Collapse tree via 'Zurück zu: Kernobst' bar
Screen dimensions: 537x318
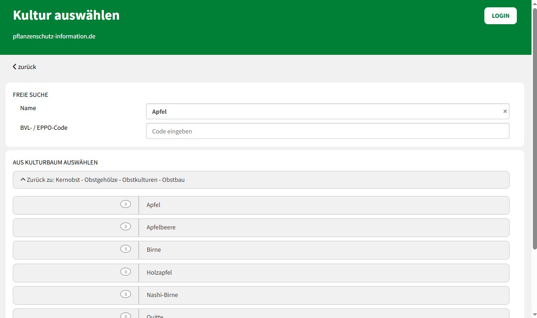261,180
